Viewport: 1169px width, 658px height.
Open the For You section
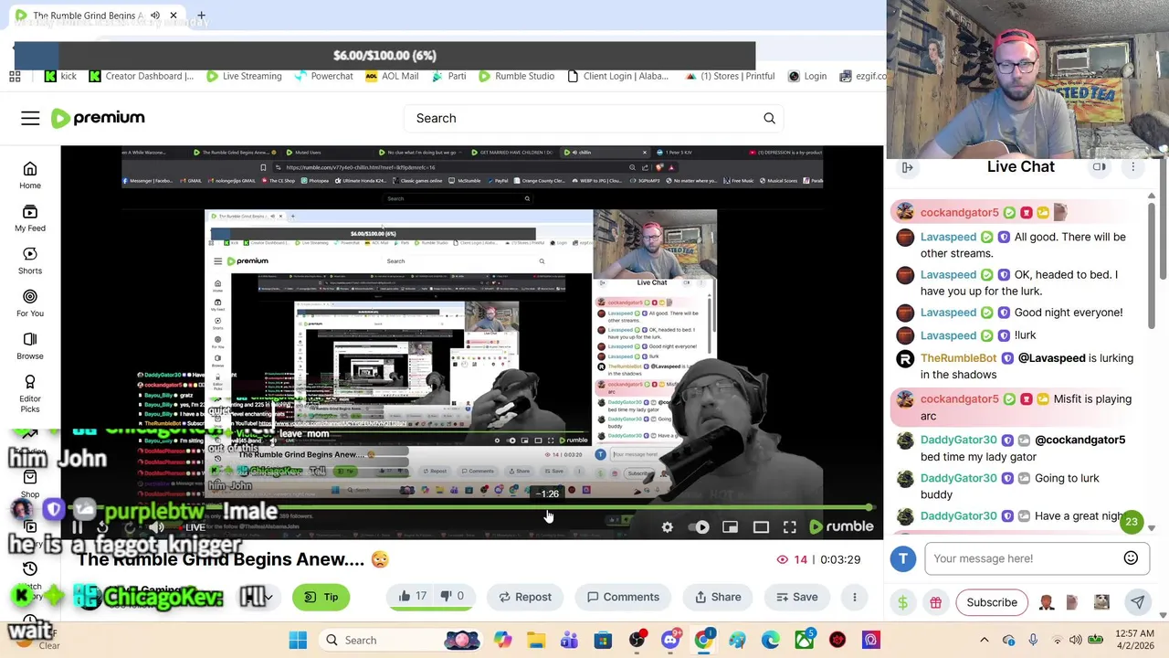tap(30, 303)
